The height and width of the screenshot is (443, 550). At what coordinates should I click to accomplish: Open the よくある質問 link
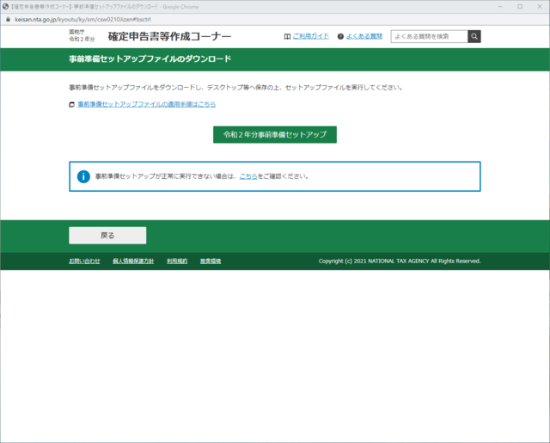coord(364,36)
